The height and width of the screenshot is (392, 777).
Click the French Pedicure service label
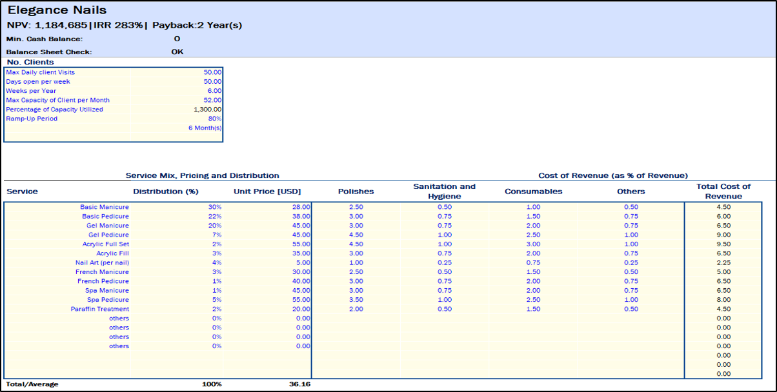[x=103, y=282]
